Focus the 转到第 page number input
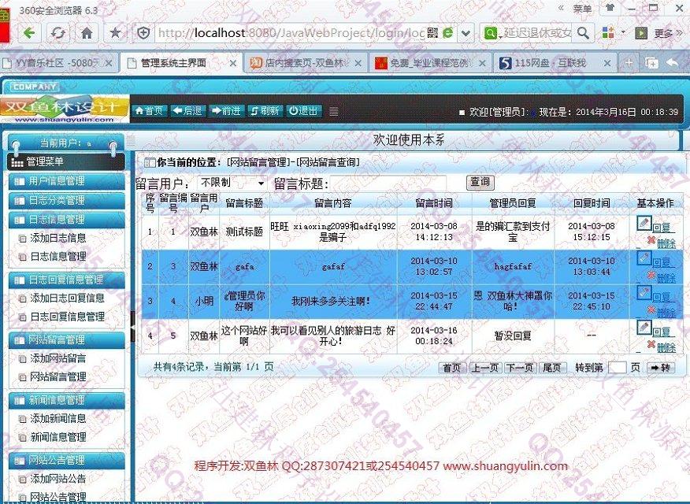The image size is (690, 504). [x=618, y=368]
